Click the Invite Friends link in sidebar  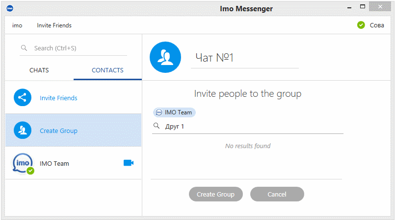tap(58, 98)
